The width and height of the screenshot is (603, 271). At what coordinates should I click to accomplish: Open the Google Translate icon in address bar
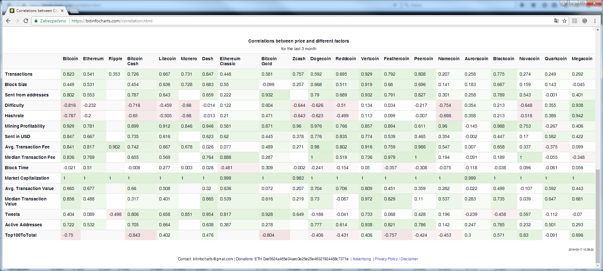click(x=556, y=21)
